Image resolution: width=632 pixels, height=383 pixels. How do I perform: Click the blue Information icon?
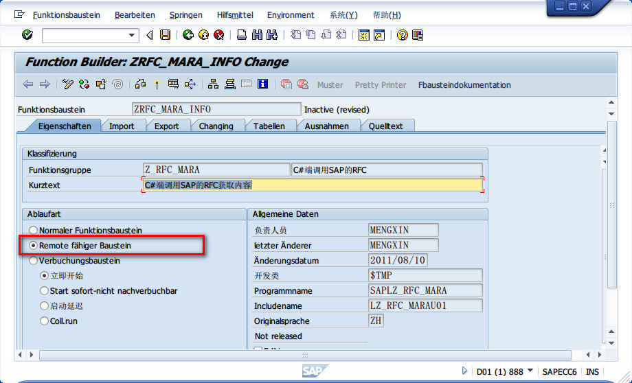coord(263,84)
